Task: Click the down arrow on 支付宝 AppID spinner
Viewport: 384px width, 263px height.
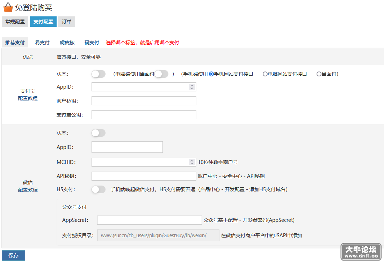Action: coord(192,88)
